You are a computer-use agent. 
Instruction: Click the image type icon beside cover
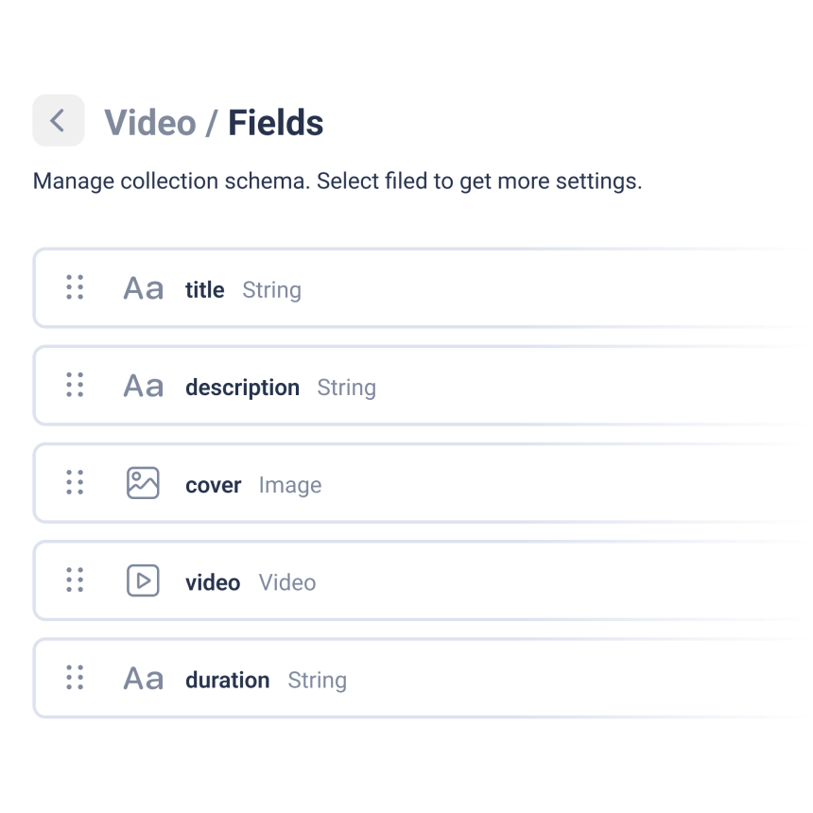pos(143,483)
